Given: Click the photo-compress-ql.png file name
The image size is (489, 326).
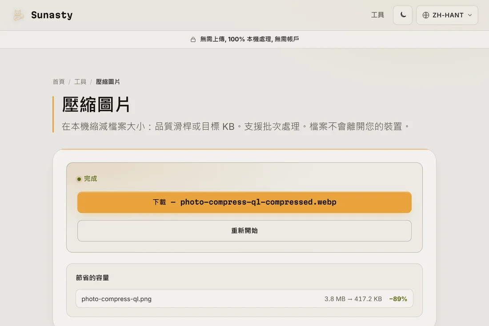Looking at the screenshot, I should (x=116, y=299).
